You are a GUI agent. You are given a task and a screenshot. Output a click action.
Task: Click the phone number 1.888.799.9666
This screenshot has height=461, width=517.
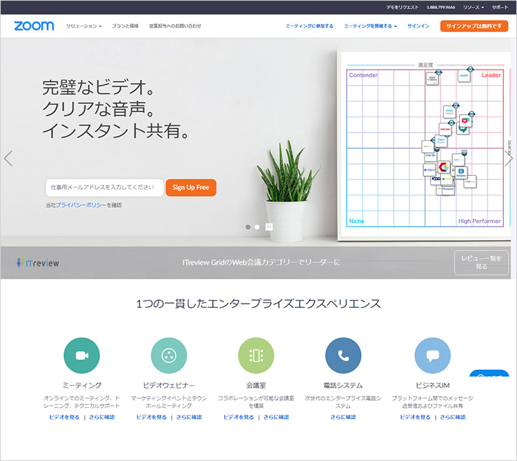(x=441, y=7)
